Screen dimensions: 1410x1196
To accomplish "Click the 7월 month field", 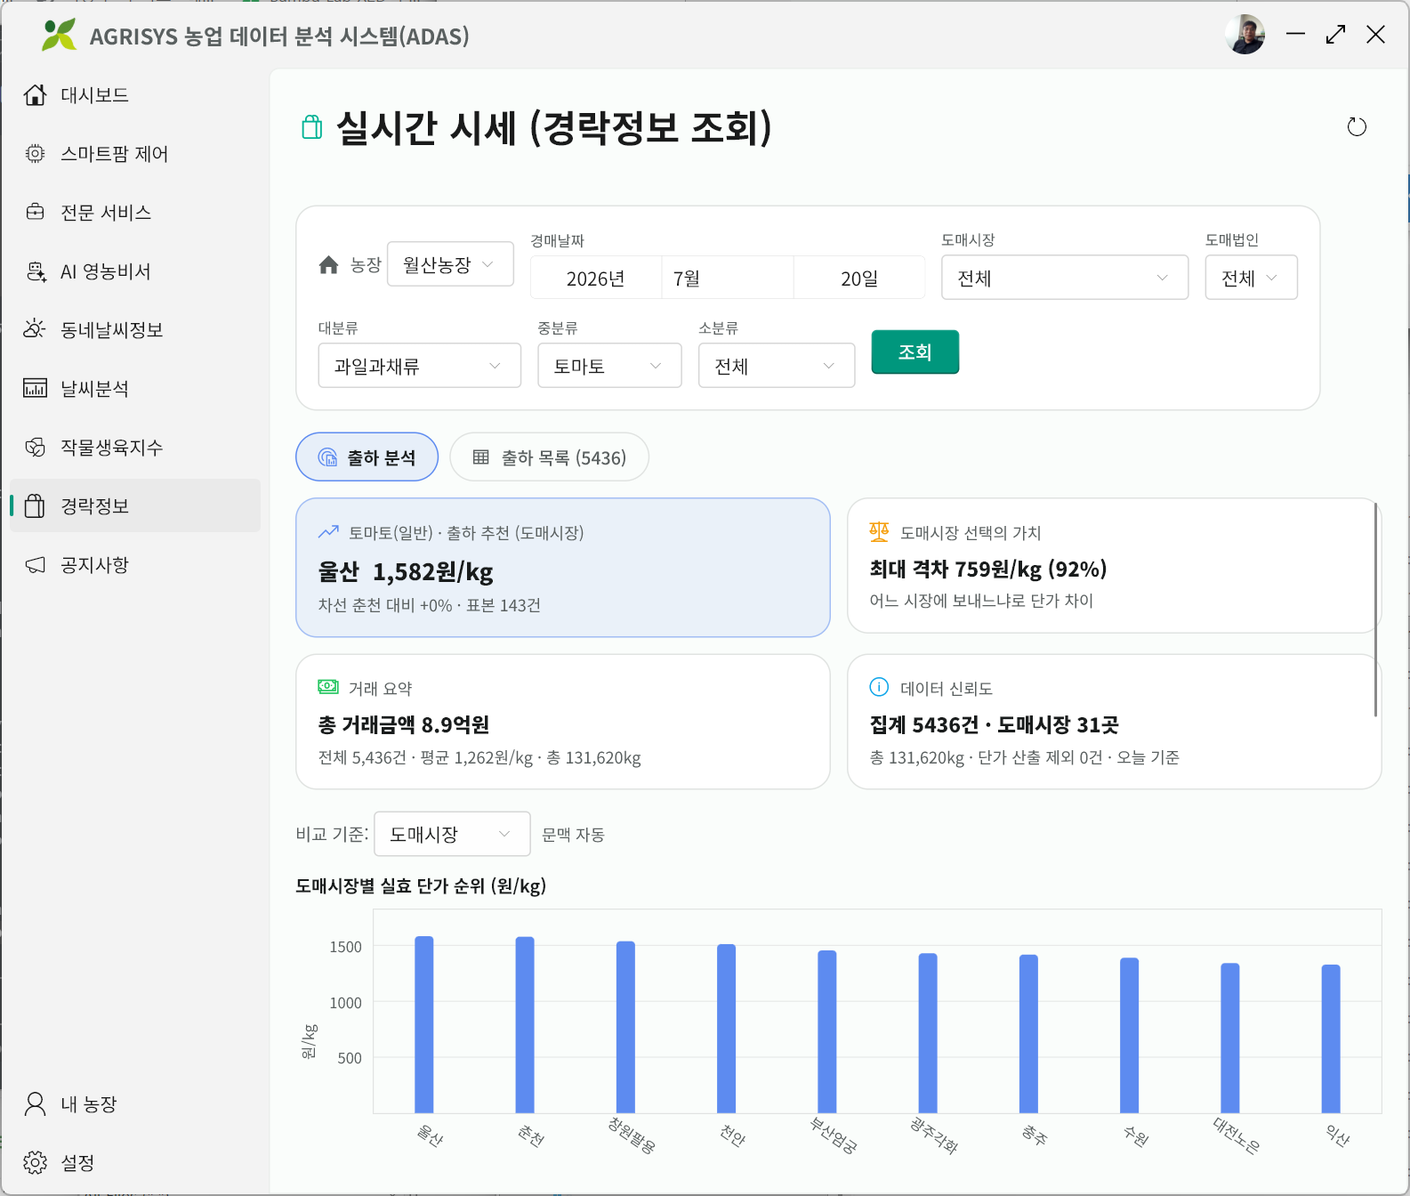I will coord(728,279).
